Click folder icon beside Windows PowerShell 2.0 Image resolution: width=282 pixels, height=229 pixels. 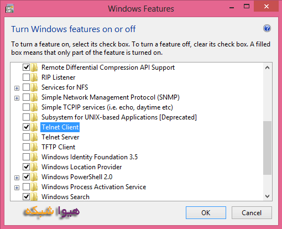click(x=34, y=177)
